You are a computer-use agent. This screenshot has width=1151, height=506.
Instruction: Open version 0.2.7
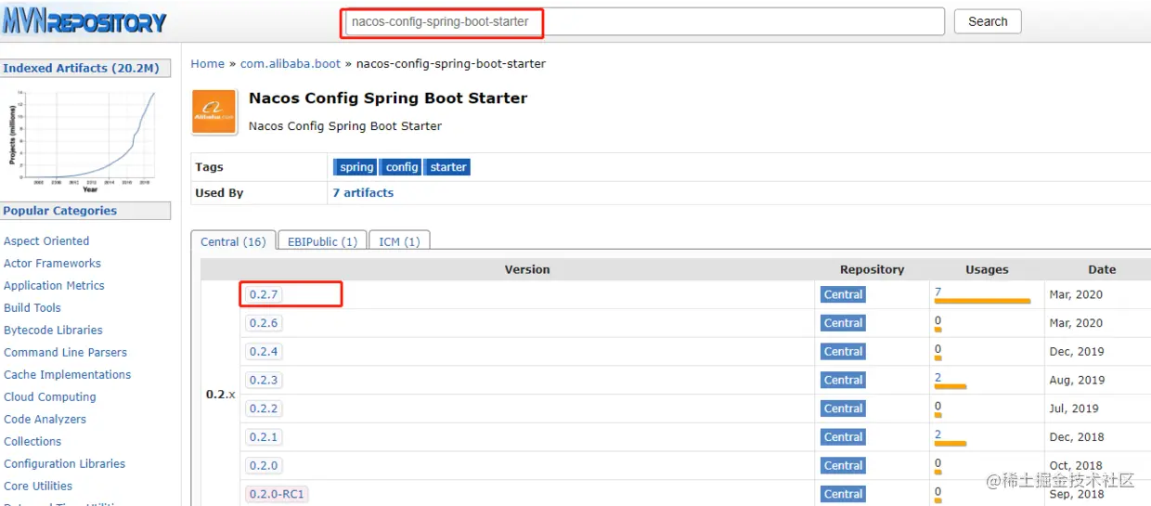click(264, 294)
